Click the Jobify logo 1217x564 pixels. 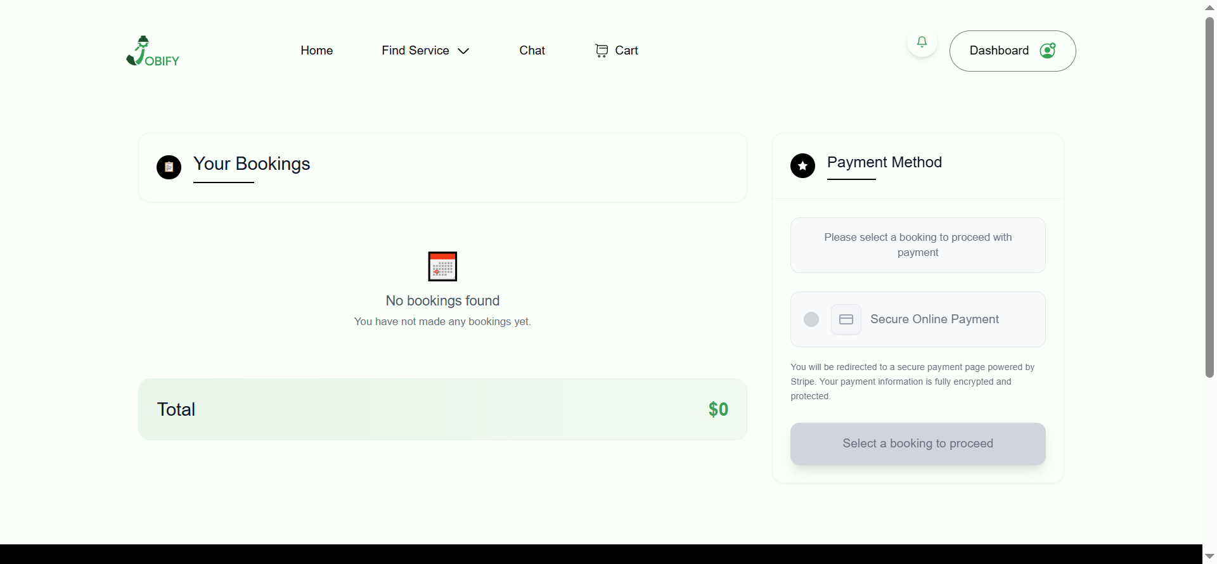pos(153,51)
